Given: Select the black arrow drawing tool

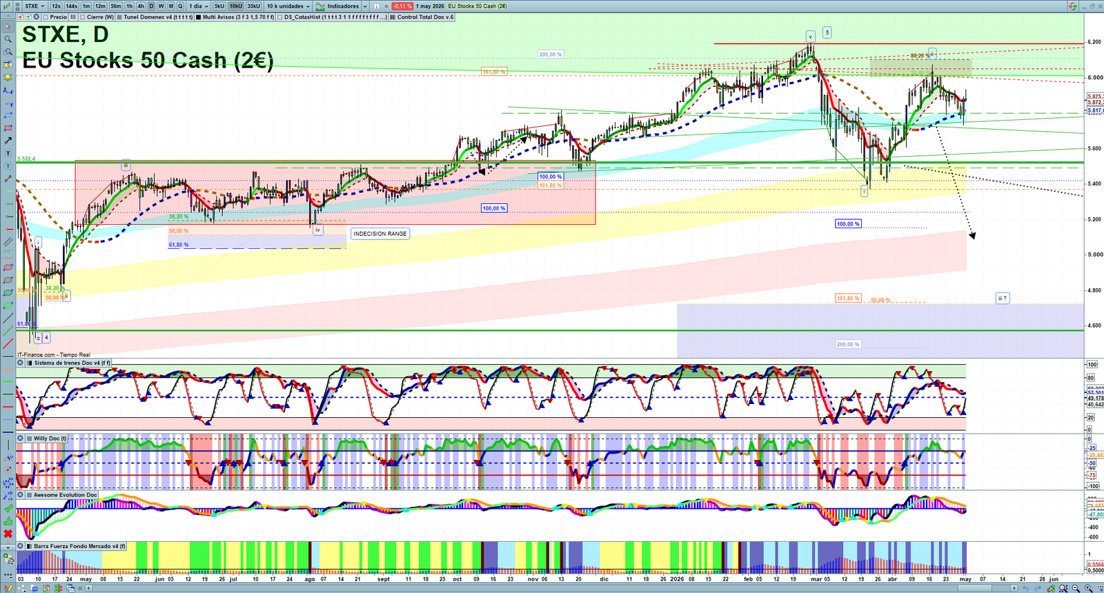Looking at the screenshot, I should point(8,140).
